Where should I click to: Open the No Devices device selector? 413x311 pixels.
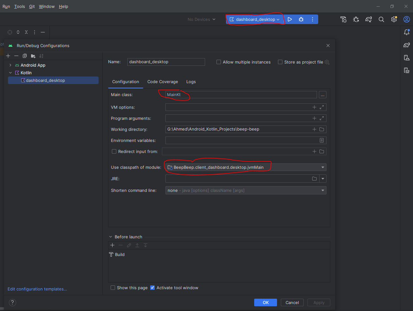[x=202, y=19]
